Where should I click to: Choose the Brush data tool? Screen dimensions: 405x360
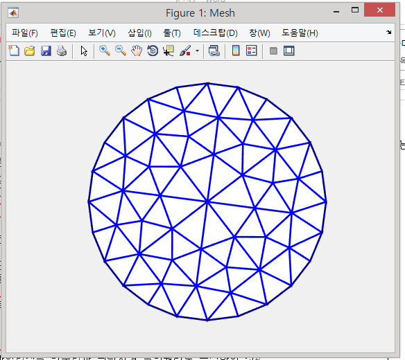185,51
